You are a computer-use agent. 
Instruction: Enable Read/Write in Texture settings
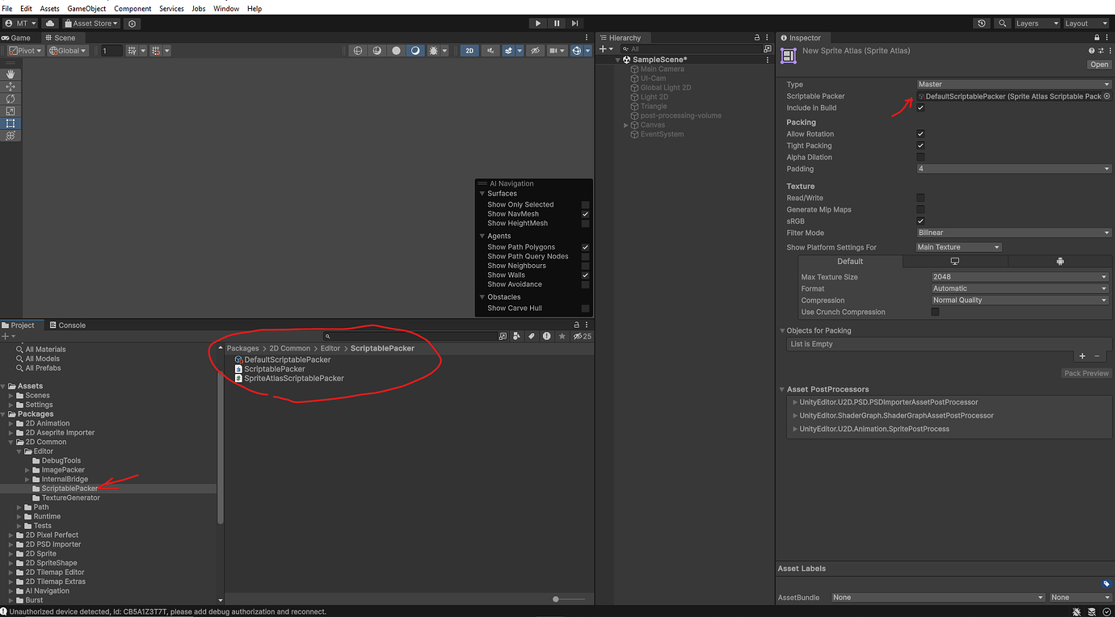coord(920,198)
